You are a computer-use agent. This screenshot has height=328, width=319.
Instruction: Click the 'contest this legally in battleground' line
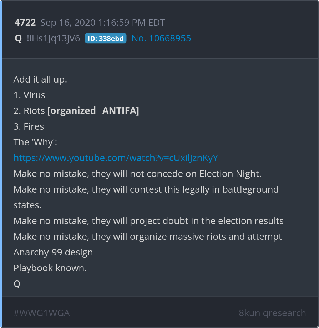point(146,189)
